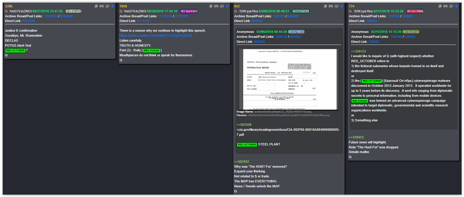Open archive bread link 3224265
The image size is (464, 197).
click(51, 16)
